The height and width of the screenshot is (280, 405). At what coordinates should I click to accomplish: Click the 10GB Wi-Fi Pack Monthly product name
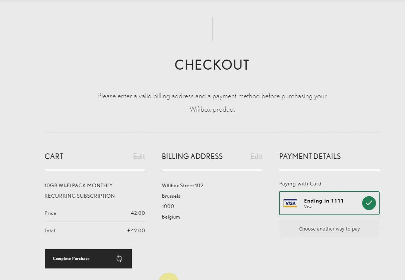[x=80, y=191]
